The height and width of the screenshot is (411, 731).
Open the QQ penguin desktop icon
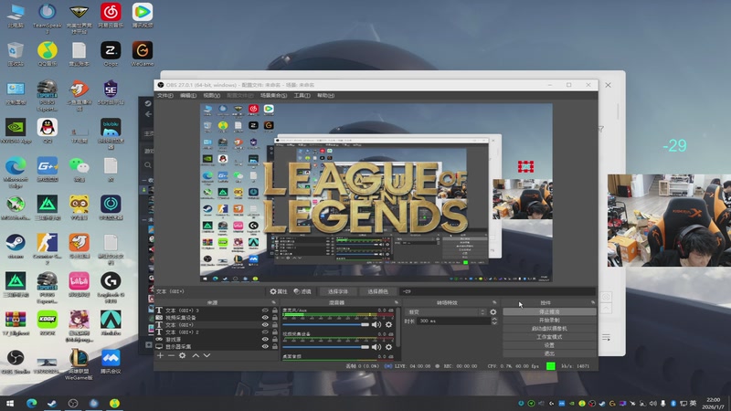(48, 131)
